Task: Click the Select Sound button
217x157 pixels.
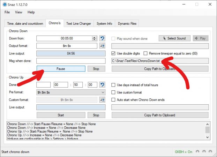Action: pos(174,38)
